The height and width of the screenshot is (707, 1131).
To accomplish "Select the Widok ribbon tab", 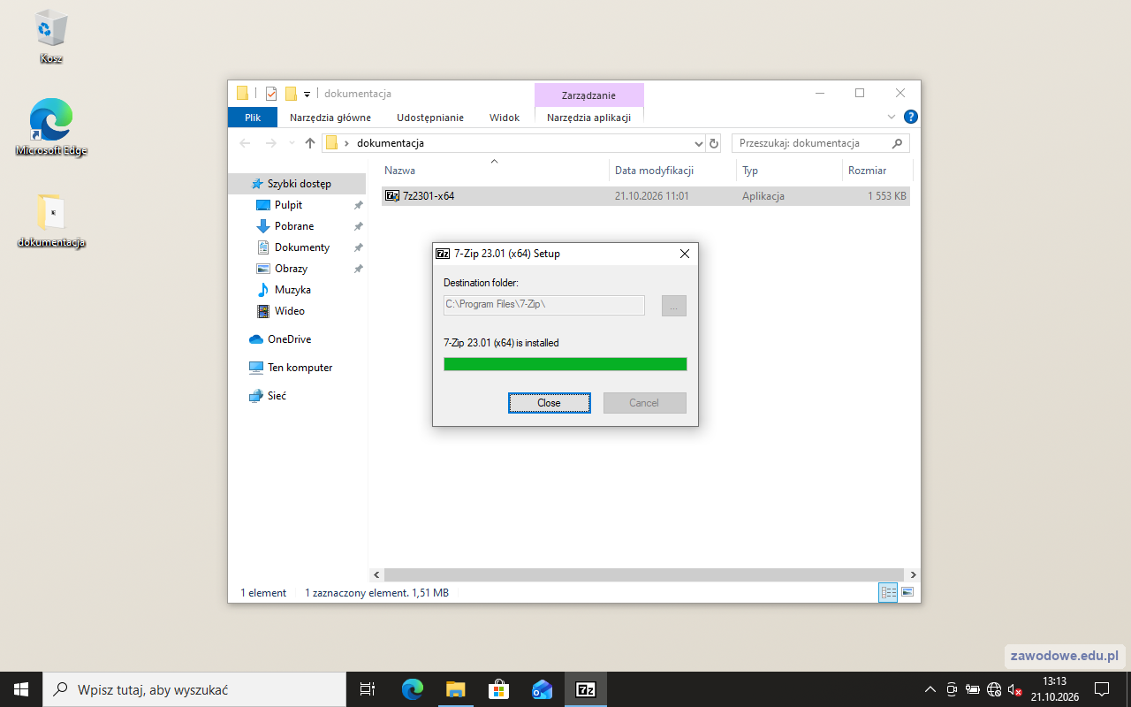I will [x=505, y=118].
